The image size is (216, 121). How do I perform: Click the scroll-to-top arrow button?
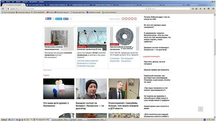(x=200, y=109)
